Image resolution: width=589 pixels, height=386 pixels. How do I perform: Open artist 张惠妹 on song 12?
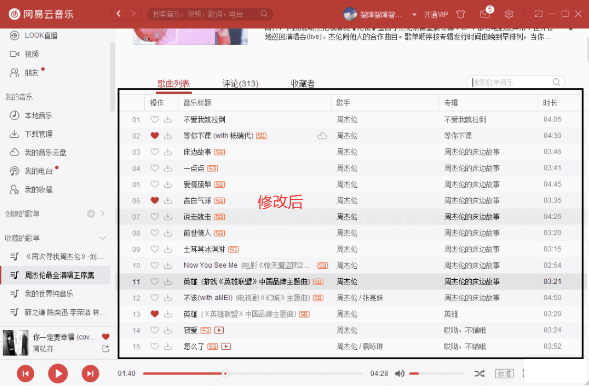coord(372,298)
